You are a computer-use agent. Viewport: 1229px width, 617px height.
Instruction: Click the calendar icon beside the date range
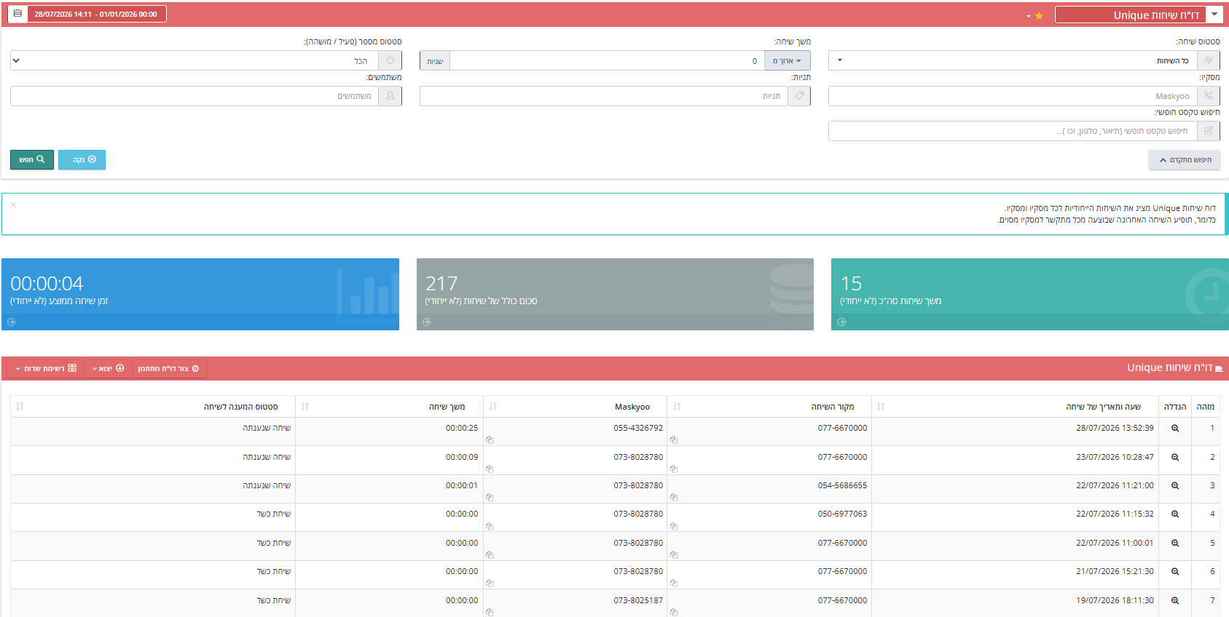(x=17, y=14)
